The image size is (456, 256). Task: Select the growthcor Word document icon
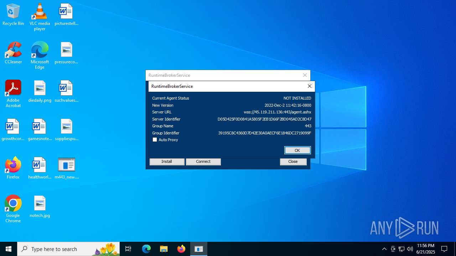[x=13, y=130]
